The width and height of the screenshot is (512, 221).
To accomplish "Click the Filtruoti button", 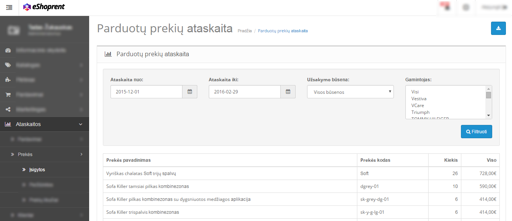I will (477, 131).
